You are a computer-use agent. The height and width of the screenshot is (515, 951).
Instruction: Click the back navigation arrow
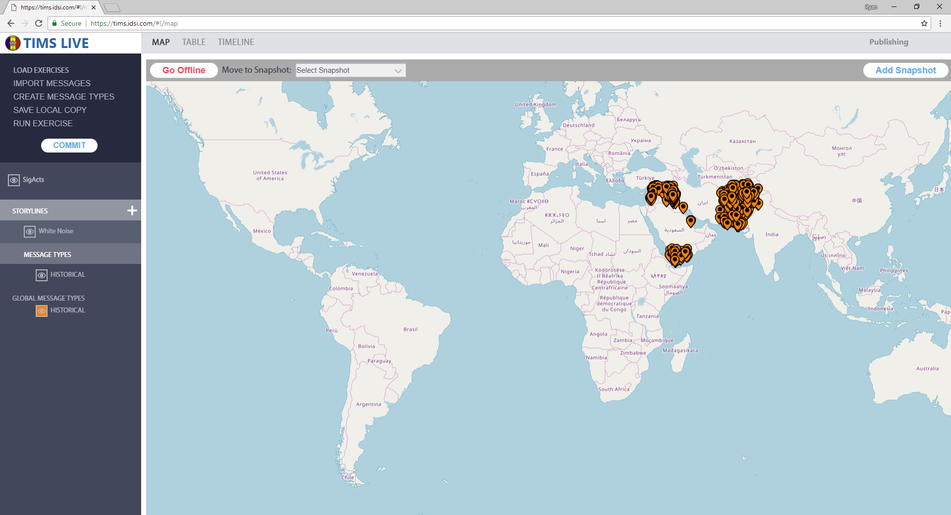11,23
